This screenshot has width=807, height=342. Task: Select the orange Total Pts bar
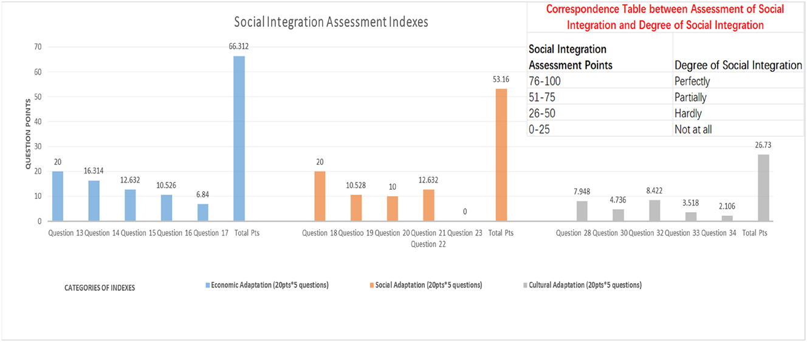[501, 155]
